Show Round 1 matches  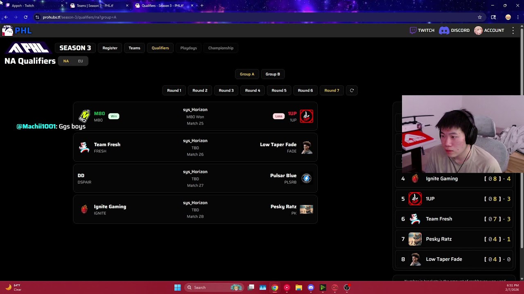click(174, 90)
